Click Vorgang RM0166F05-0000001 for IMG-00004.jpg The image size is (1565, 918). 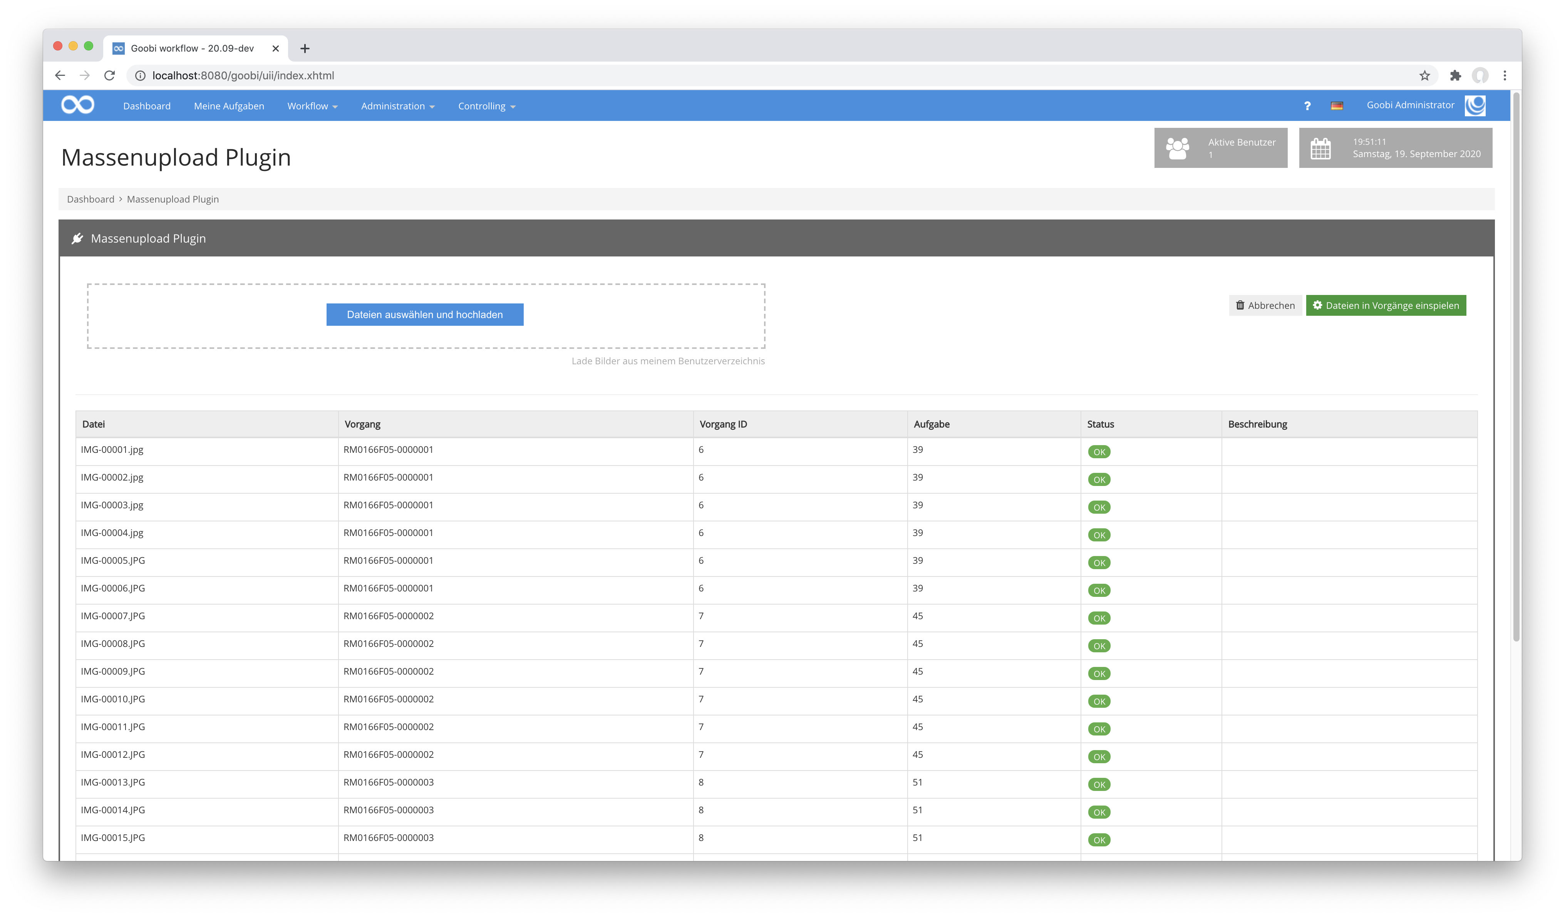(388, 533)
